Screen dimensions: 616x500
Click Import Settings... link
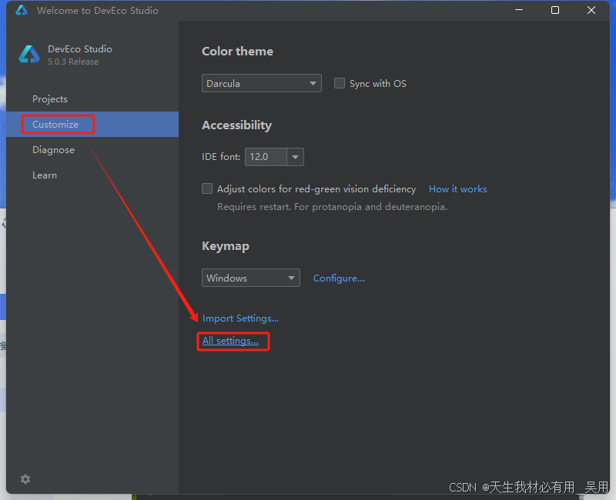240,318
